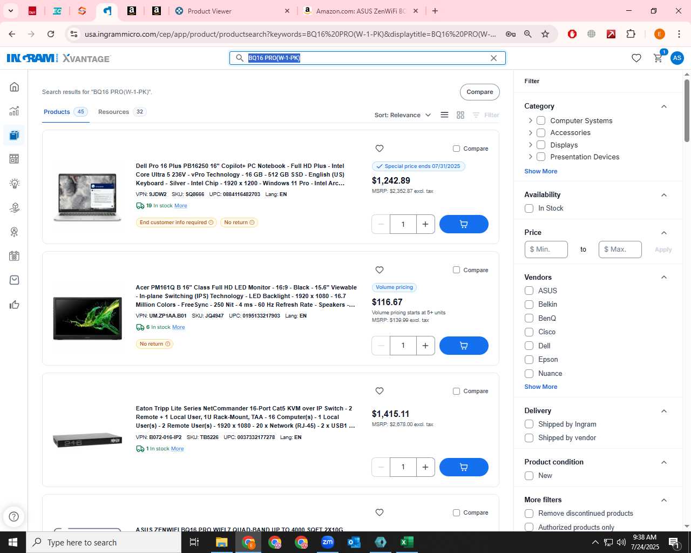Click the minimum price input
The image size is (691, 553).
546,249
